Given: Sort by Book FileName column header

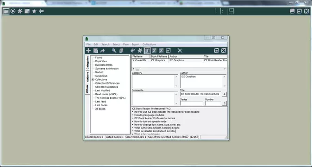Looking at the screenshot, I should coord(159,57).
